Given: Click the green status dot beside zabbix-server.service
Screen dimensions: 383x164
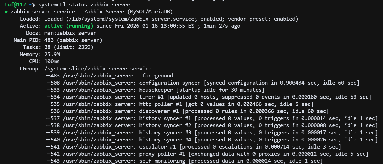Looking at the screenshot, I should click(x=6, y=12).
